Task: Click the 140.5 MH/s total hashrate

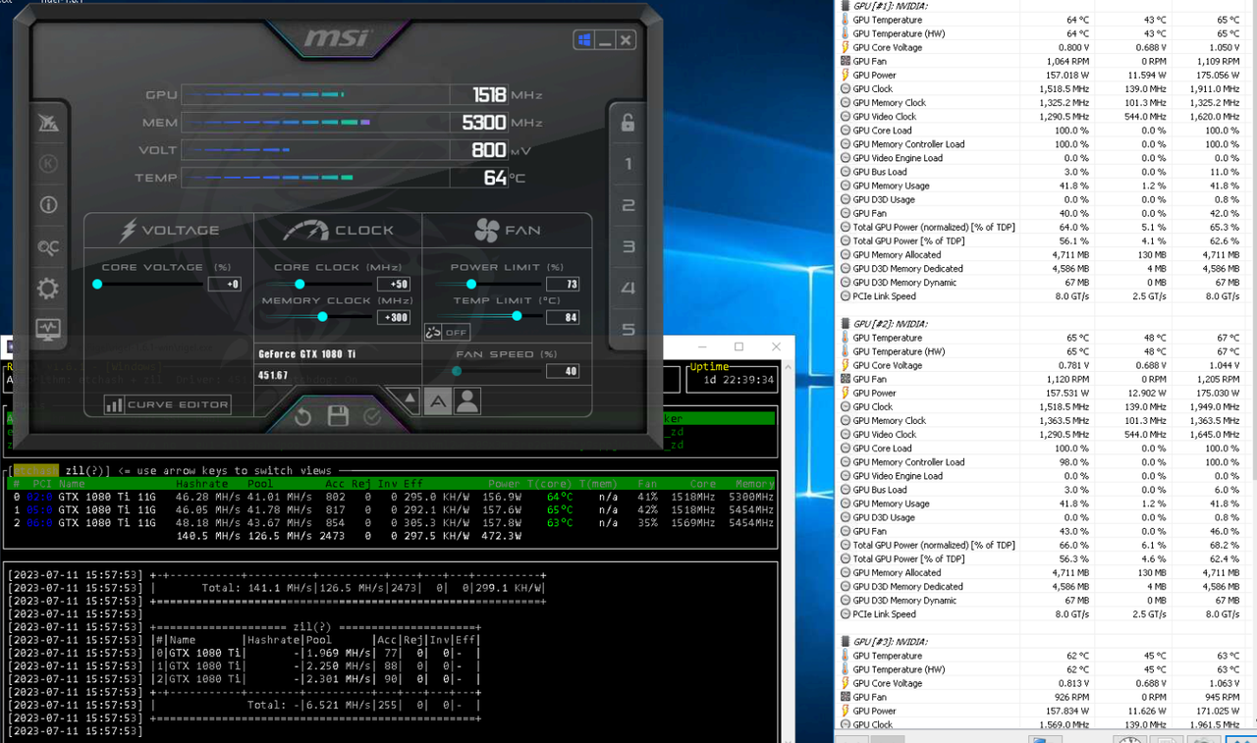Action: [x=207, y=536]
